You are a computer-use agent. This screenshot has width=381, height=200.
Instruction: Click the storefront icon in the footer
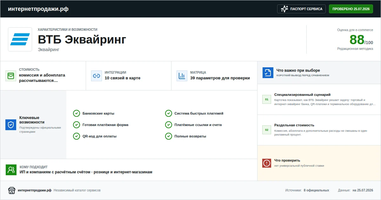click(x=12, y=190)
